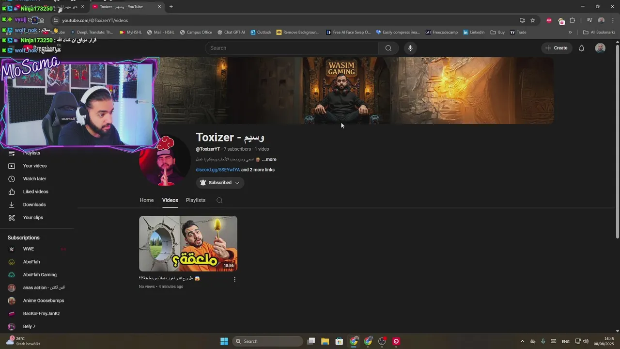
Task: Open the Chrome three-dot menu
Action: coord(613,20)
